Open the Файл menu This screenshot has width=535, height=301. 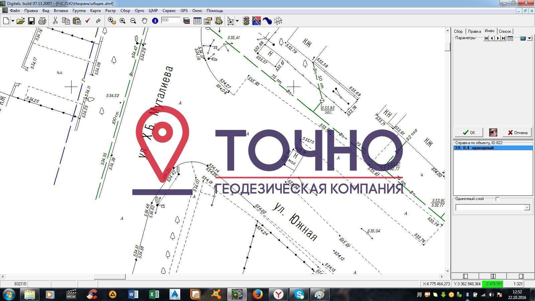(x=15, y=11)
